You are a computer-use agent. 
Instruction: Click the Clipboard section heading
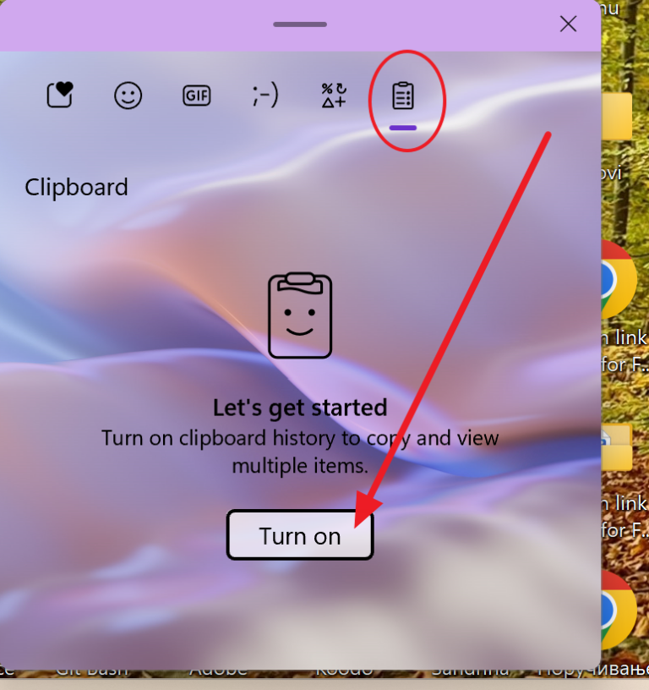click(x=76, y=187)
